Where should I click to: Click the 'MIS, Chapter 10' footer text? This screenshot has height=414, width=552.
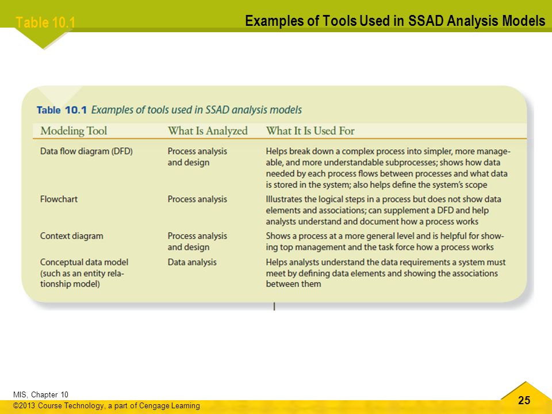40,394
